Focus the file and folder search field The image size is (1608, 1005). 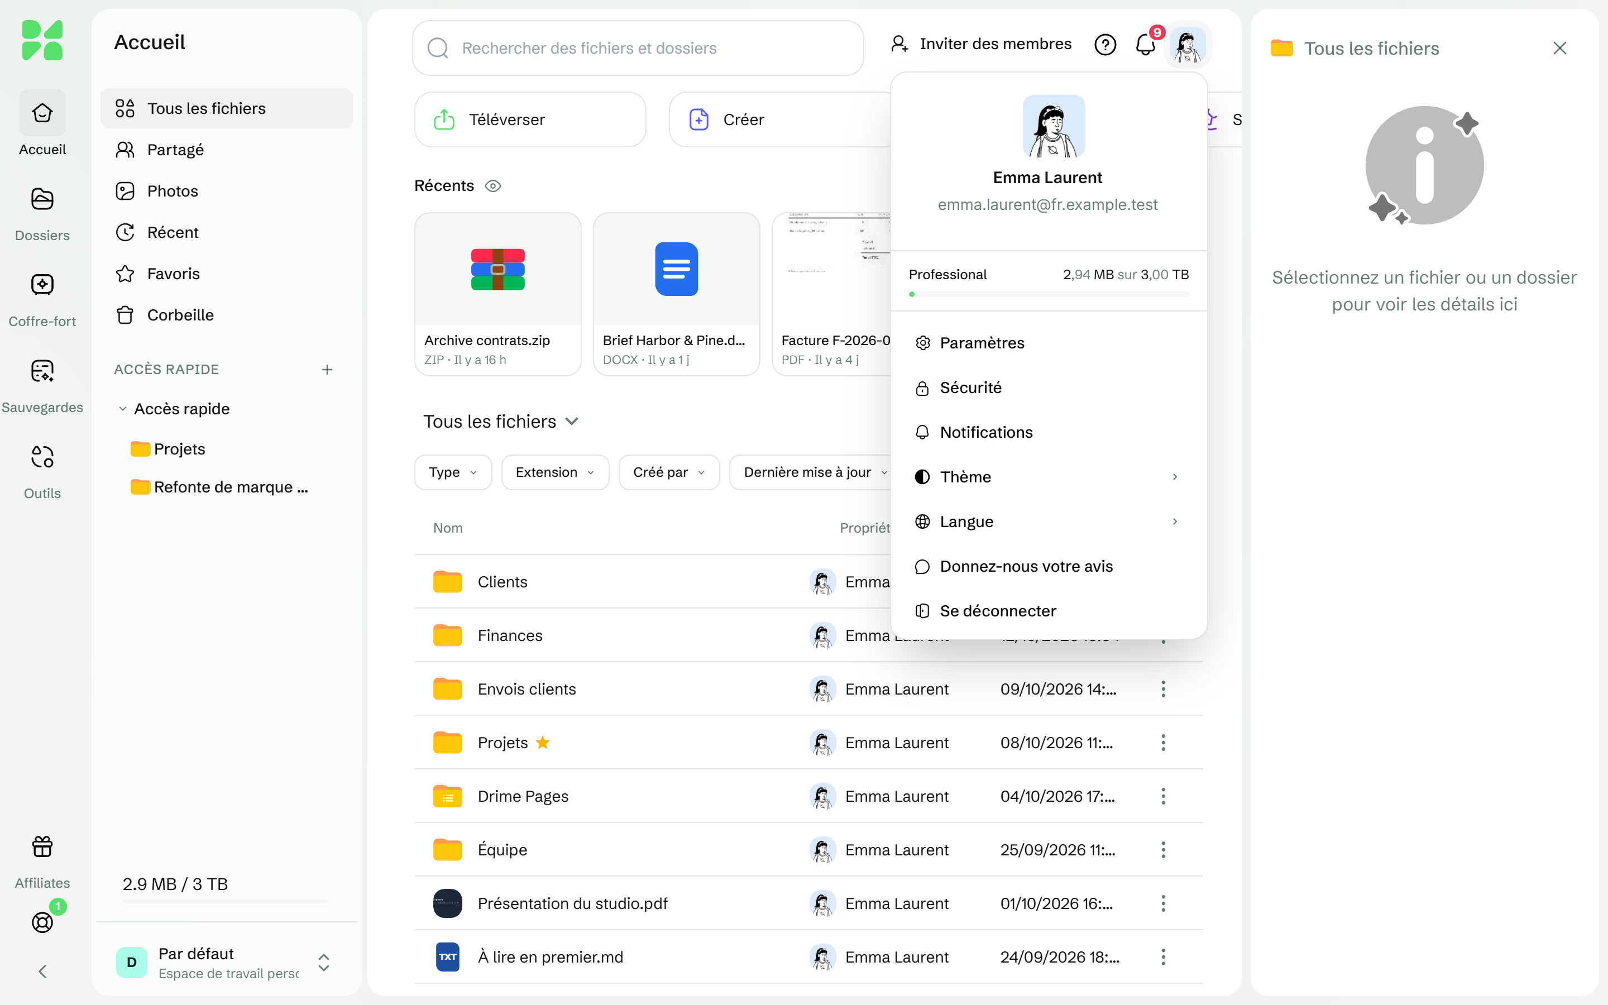coord(638,48)
